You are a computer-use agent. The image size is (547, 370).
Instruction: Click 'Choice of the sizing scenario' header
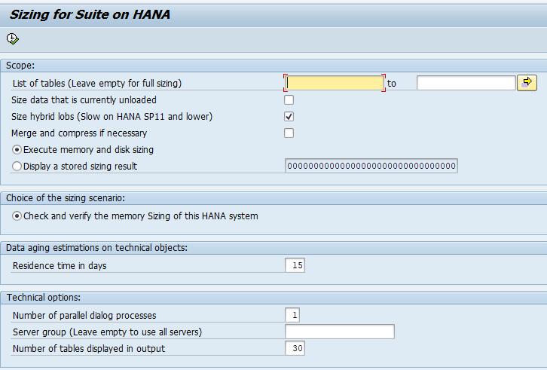(x=65, y=198)
